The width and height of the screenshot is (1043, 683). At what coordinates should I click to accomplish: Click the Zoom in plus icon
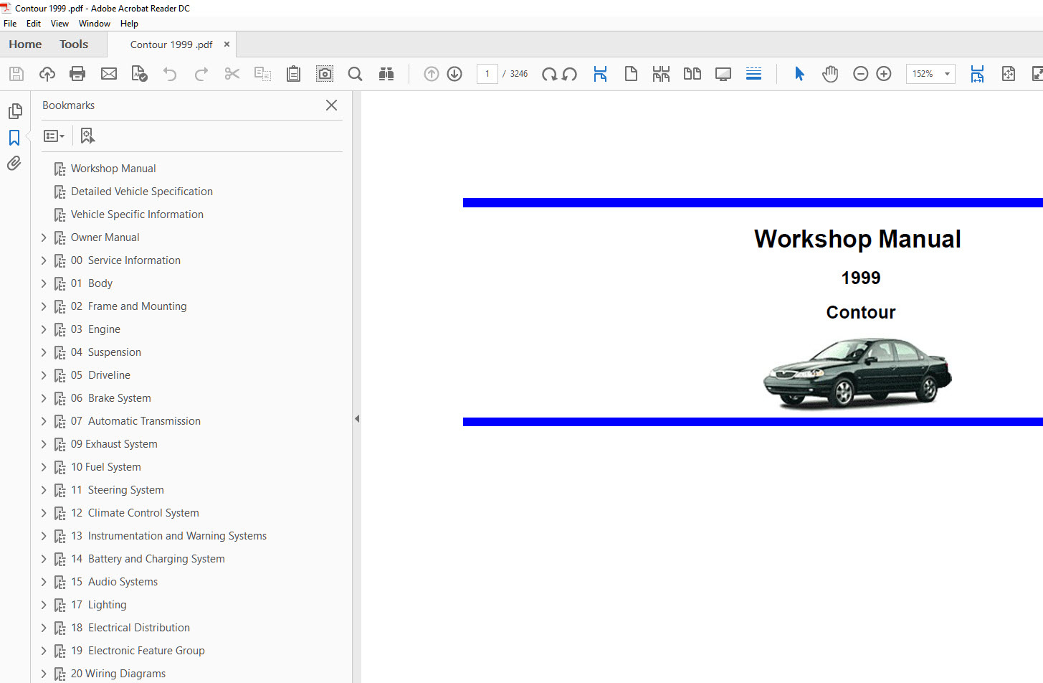pyautogui.click(x=884, y=74)
